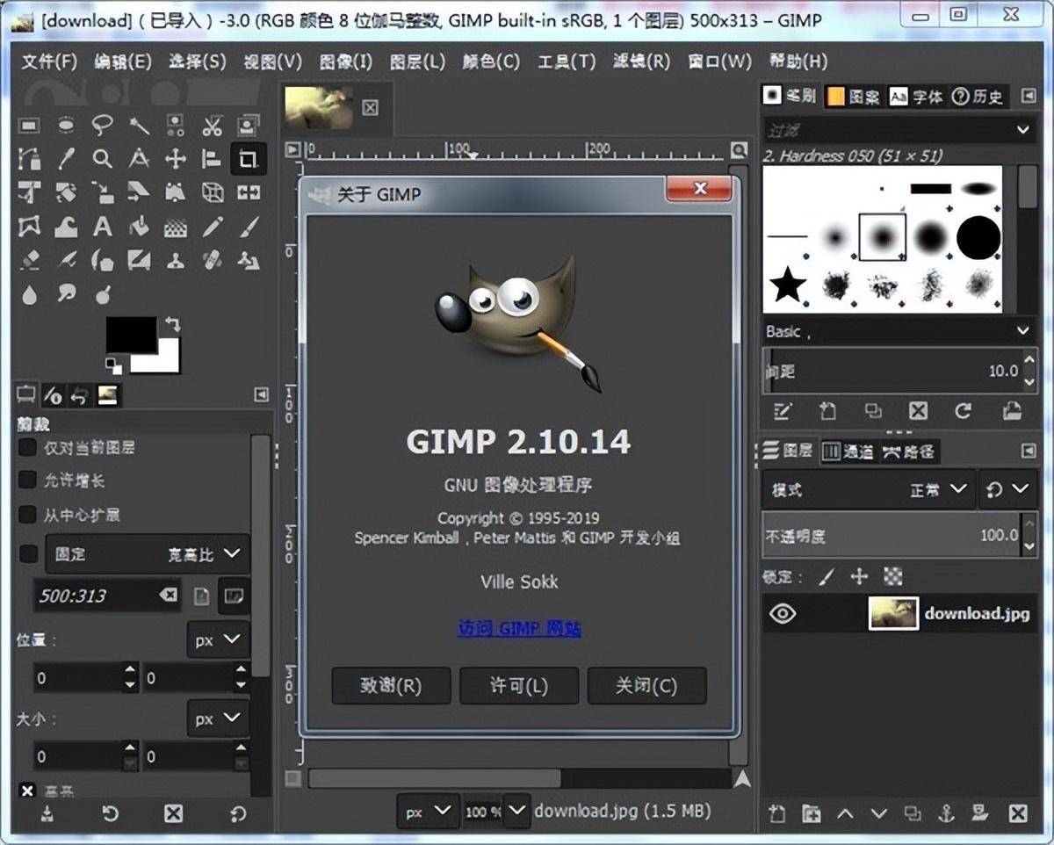
Task: Pick the Flip tool
Action: [x=249, y=192]
